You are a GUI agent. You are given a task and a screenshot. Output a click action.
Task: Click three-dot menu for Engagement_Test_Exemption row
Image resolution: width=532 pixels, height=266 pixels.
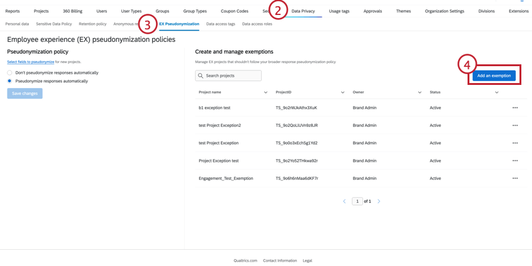(515, 179)
